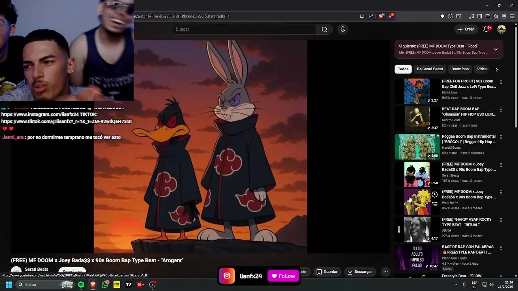Open more actions ellipsis under the video

tap(385, 272)
